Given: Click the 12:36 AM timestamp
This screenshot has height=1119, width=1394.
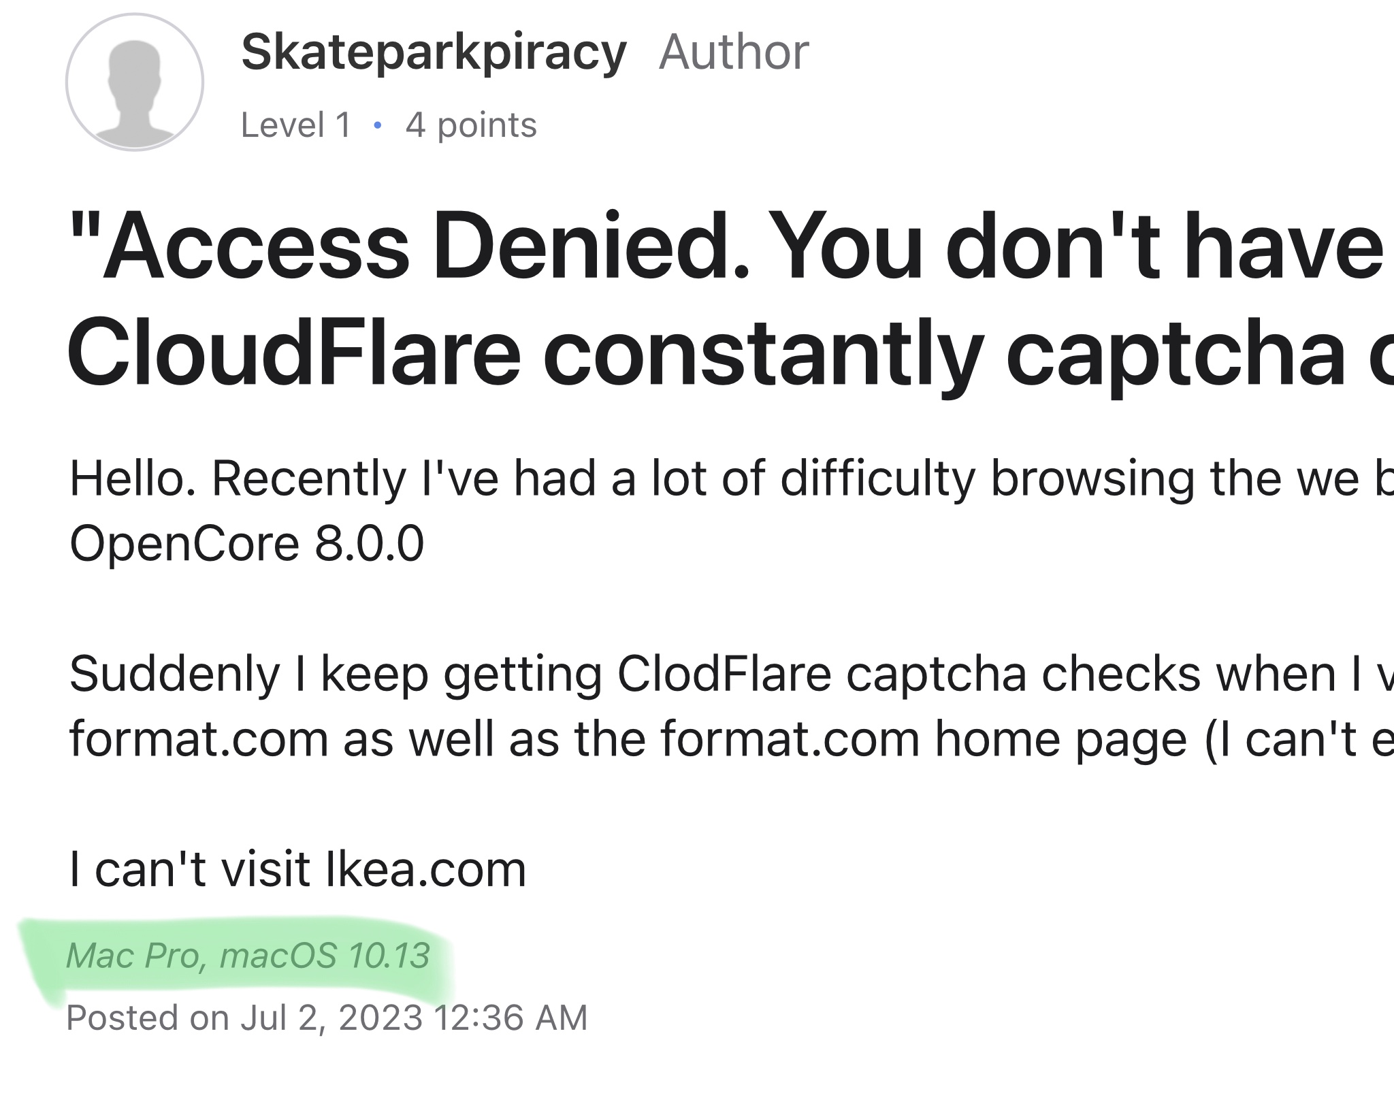Looking at the screenshot, I should (510, 1018).
